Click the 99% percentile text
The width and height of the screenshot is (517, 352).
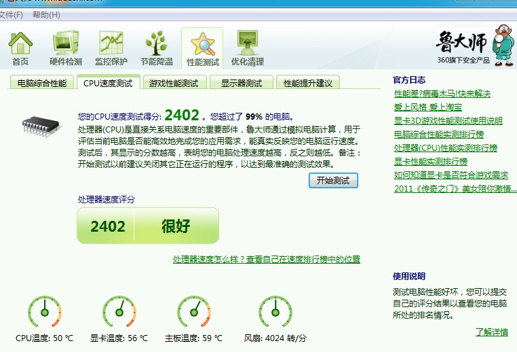254,117
